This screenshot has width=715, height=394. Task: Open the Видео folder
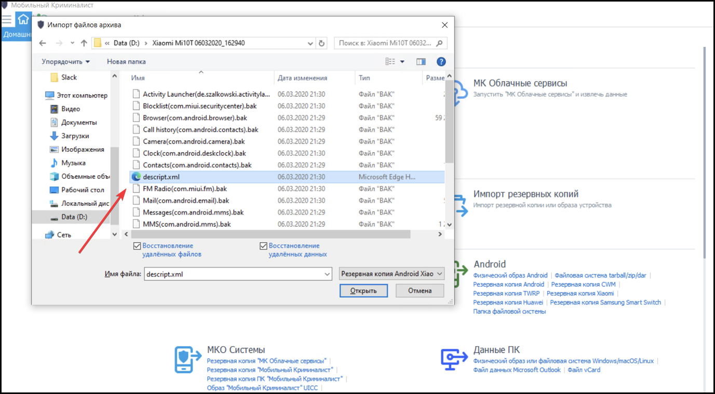pyautogui.click(x=65, y=109)
